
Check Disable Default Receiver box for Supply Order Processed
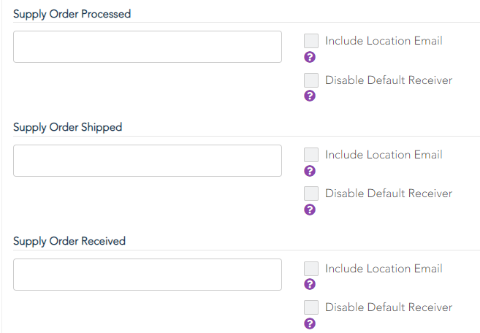click(x=311, y=80)
